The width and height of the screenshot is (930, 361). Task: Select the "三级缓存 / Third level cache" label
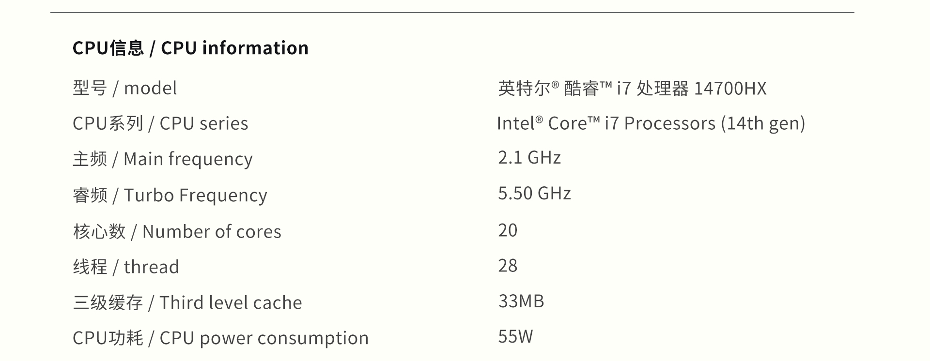(x=187, y=302)
